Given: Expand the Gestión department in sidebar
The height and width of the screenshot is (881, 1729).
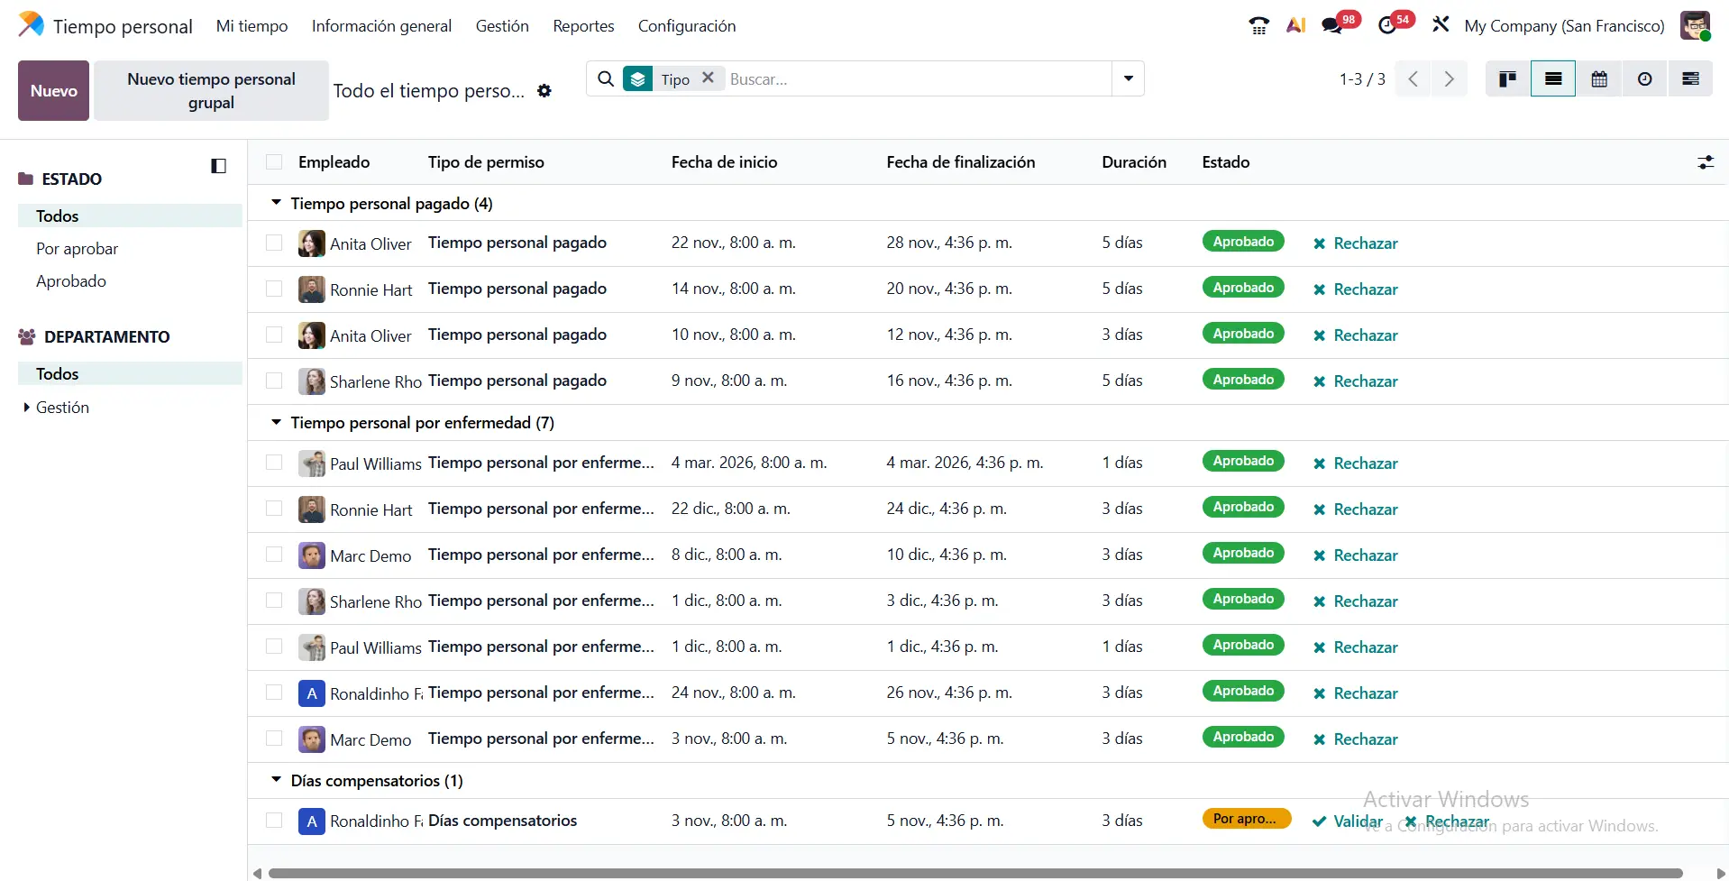Looking at the screenshot, I should coord(27,408).
